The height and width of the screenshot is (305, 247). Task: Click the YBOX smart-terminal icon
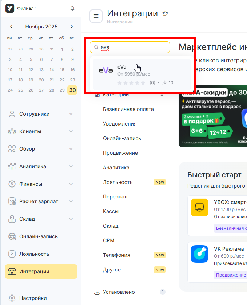point(199,208)
